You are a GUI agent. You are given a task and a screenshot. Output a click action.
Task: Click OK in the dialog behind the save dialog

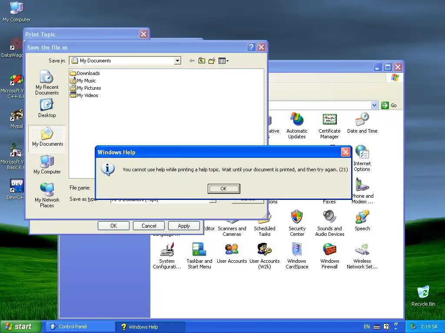pyautogui.click(x=113, y=225)
